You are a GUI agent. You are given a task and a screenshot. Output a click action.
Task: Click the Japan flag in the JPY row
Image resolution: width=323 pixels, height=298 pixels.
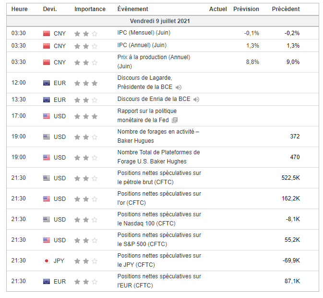point(47,261)
